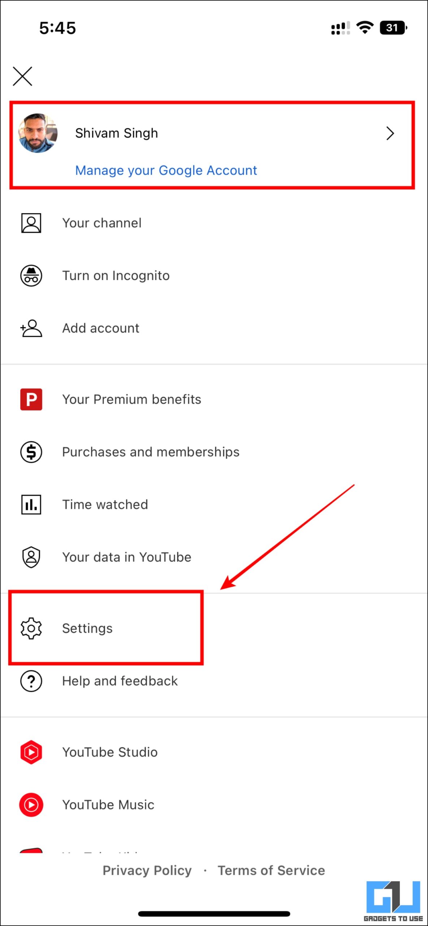Open Time watched via the bar chart icon

(31, 504)
